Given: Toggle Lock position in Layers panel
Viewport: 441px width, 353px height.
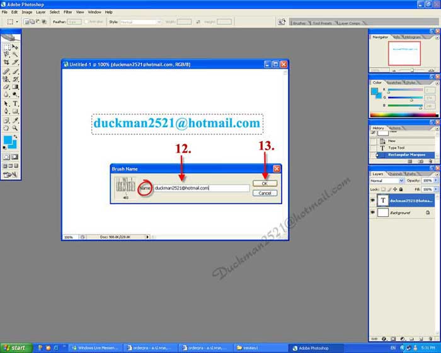Looking at the screenshot, I should (x=395, y=190).
